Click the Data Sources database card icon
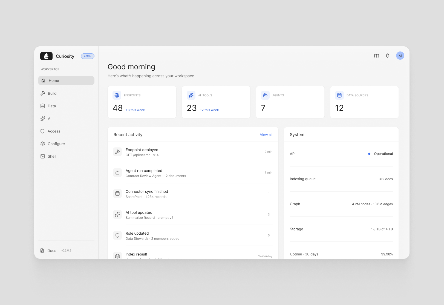The height and width of the screenshot is (305, 444). (x=339, y=95)
